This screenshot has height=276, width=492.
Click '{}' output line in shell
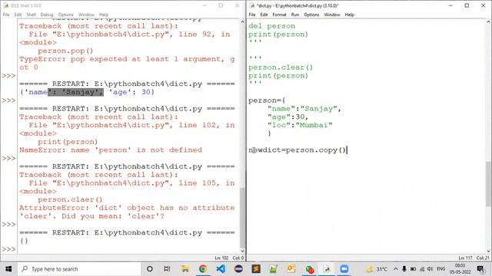(x=24, y=241)
